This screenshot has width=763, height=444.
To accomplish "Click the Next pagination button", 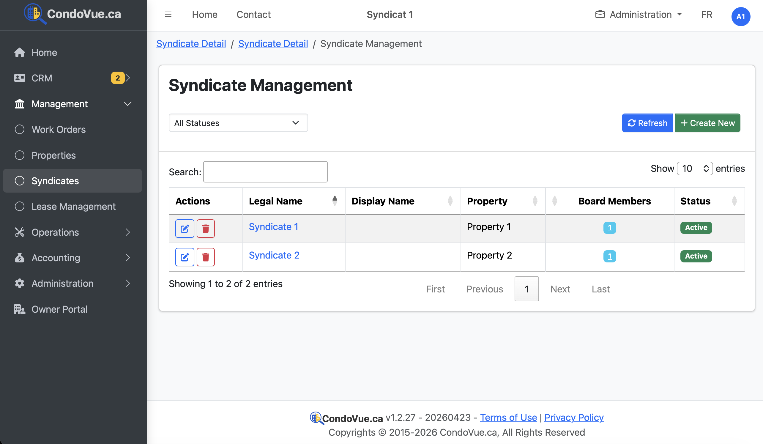I will pyautogui.click(x=560, y=289).
